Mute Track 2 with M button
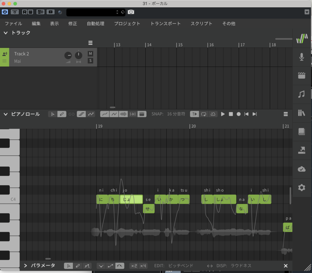This screenshot has width=312, height=273. point(90,54)
